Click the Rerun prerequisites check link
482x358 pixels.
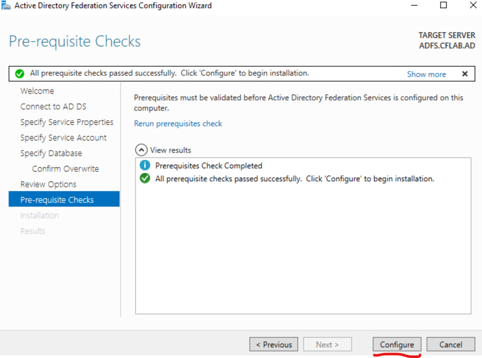click(x=178, y=124)
